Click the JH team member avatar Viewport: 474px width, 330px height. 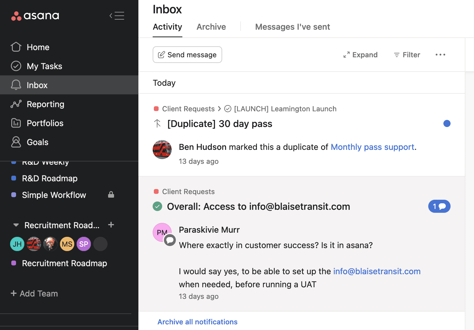(17, 244)
